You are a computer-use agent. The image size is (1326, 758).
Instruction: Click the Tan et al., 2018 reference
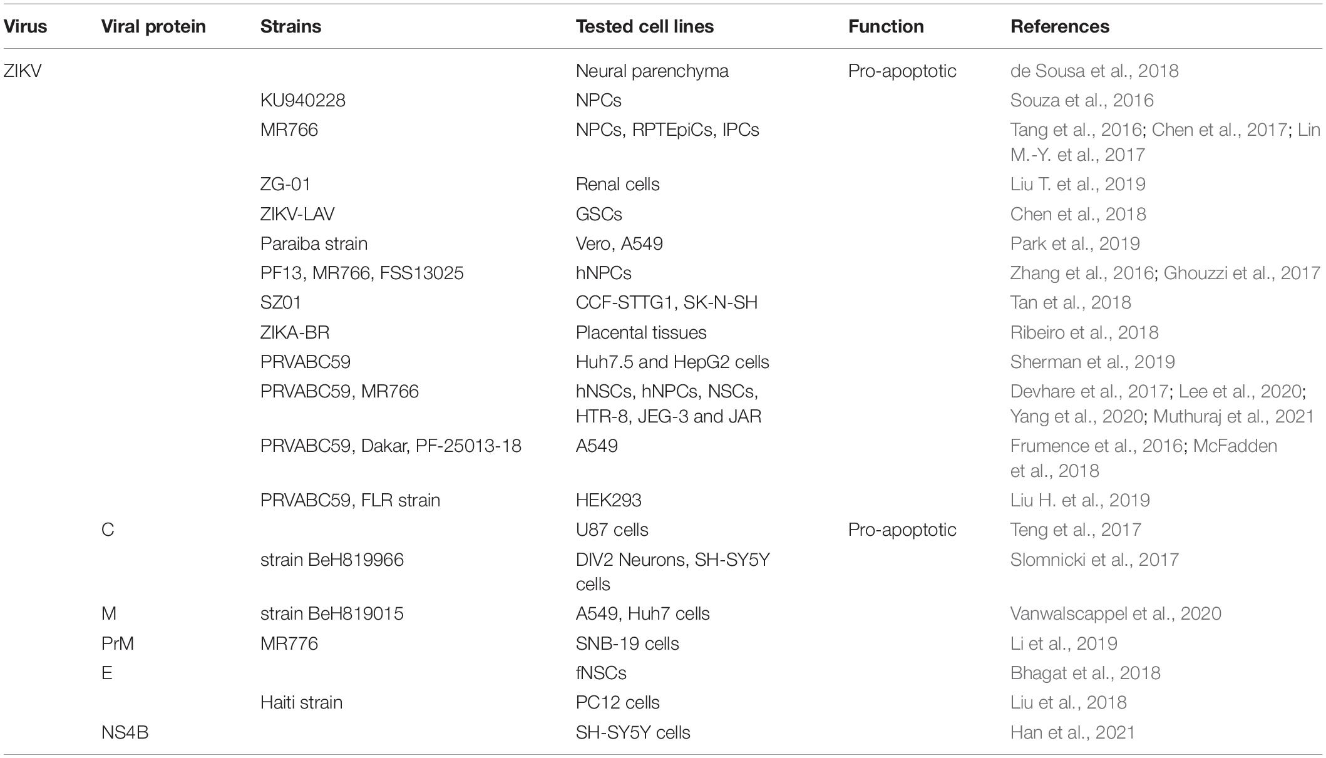coord(1070,302)
